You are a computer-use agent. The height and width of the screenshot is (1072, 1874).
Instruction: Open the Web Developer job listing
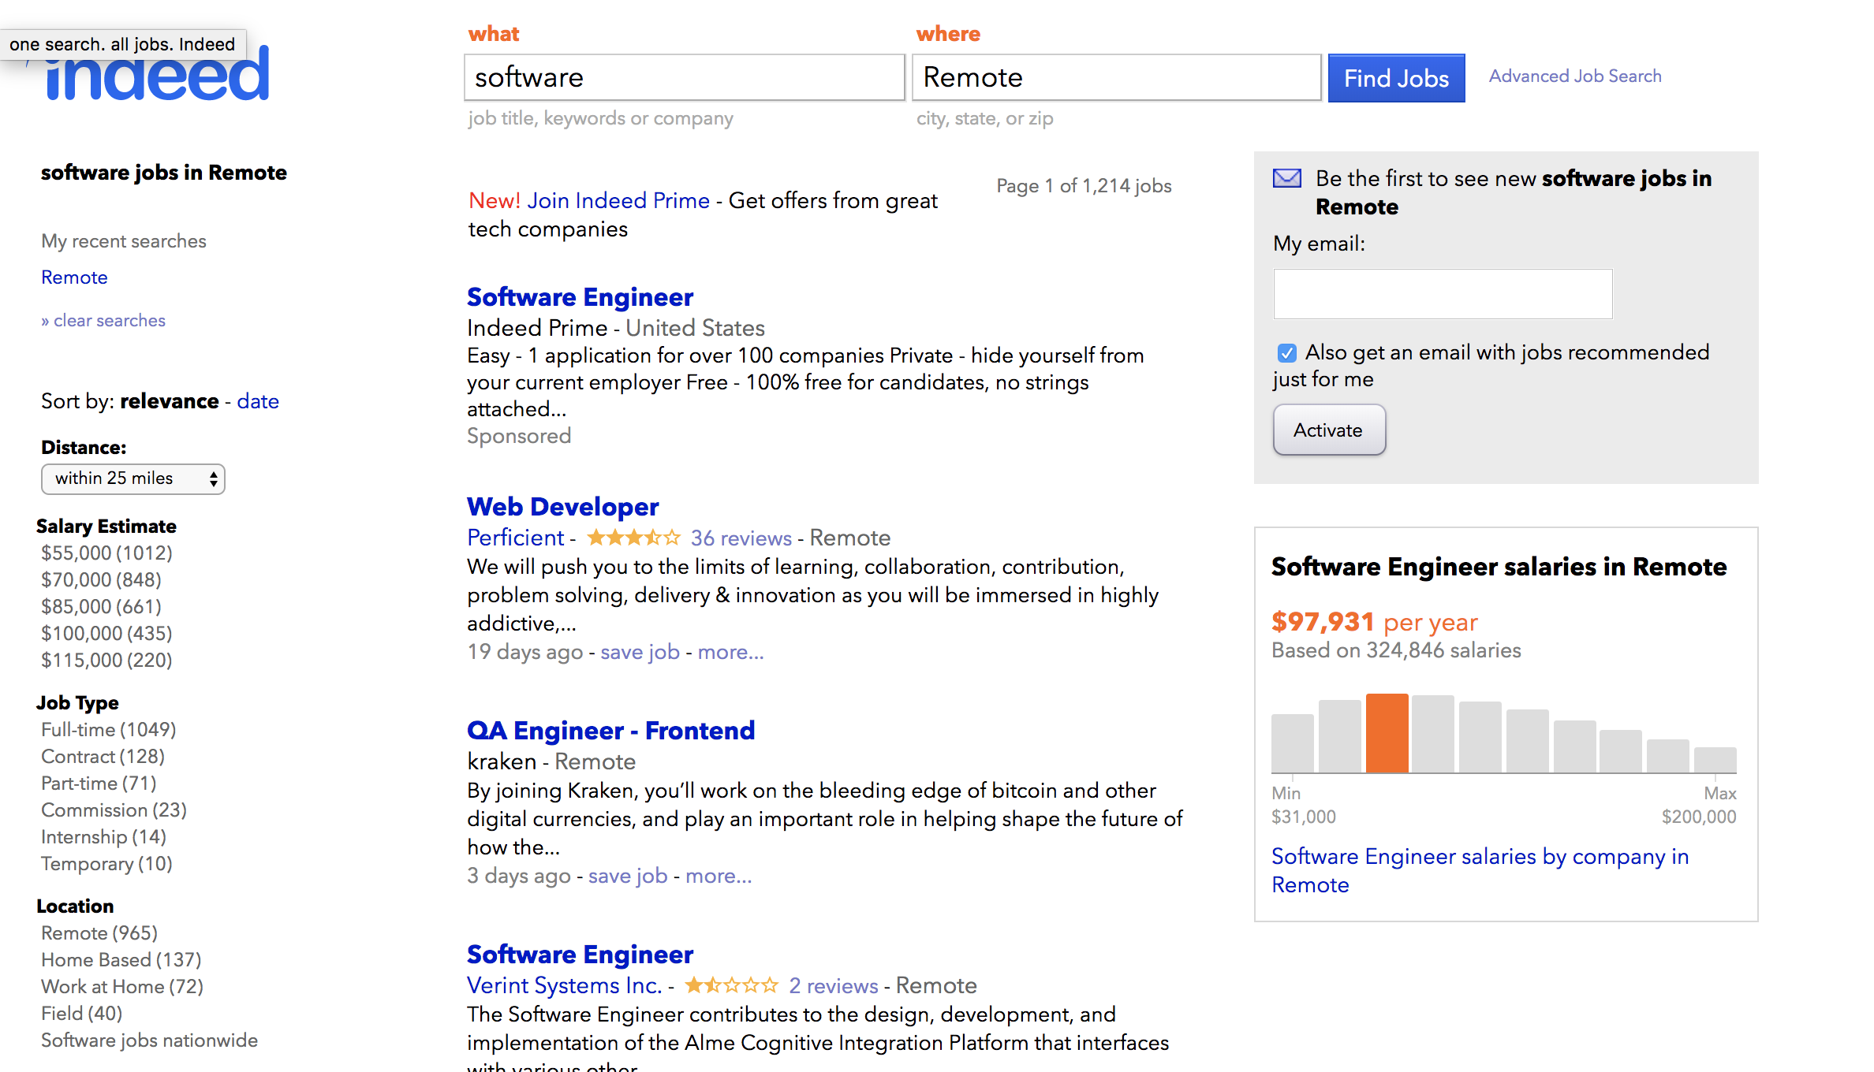pyautogui.click(x=562, y=506)
